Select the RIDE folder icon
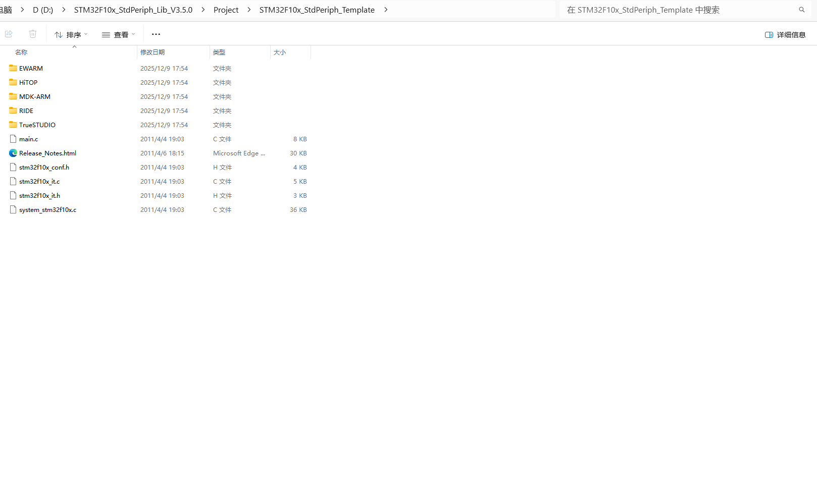 (x=13, y=111)
